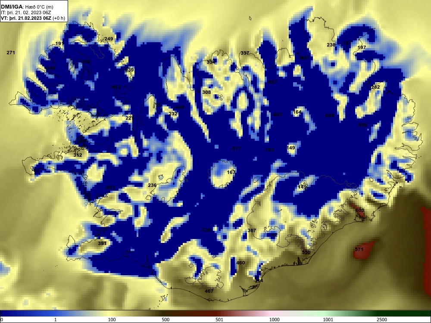Click the 367 height value
Viewport: 431px width, 323px height.
(252, 230)
